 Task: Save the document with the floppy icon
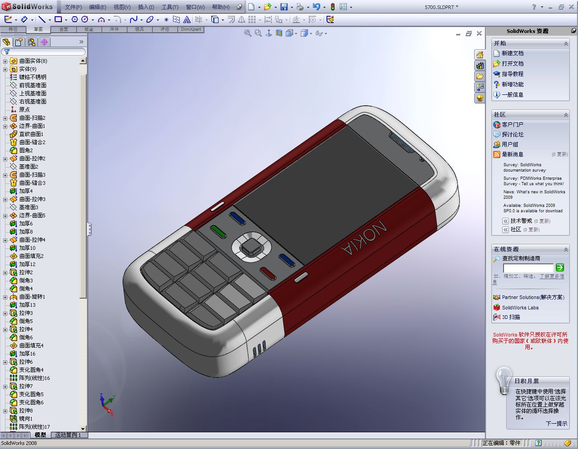point(284,7)
